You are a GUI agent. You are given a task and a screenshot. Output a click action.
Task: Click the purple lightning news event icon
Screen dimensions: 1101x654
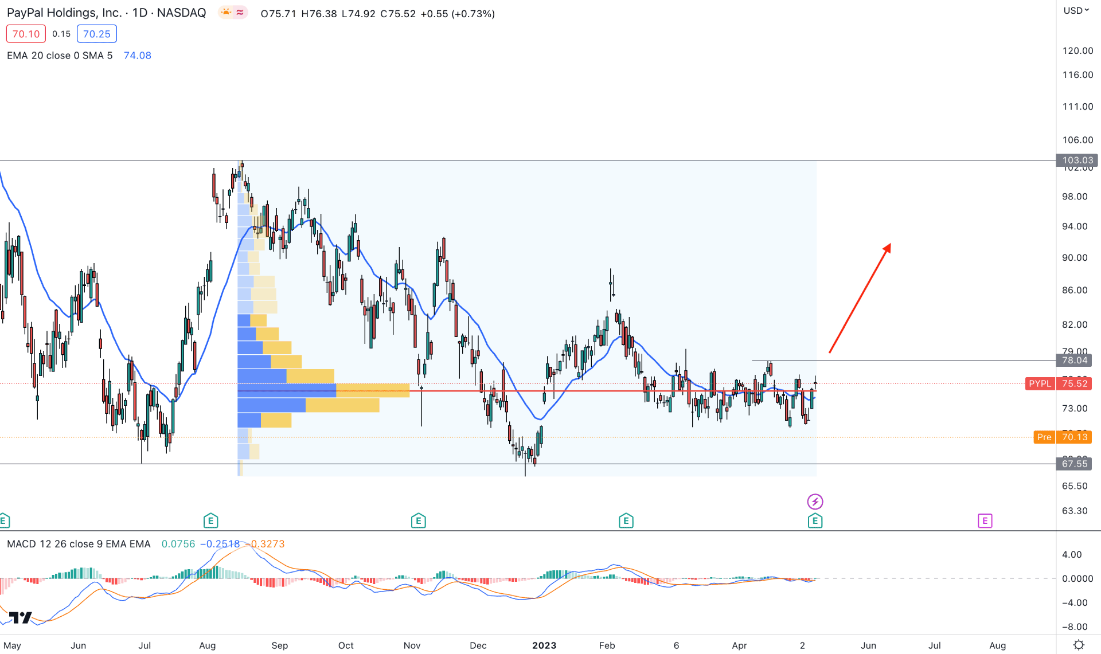[815, 502]
